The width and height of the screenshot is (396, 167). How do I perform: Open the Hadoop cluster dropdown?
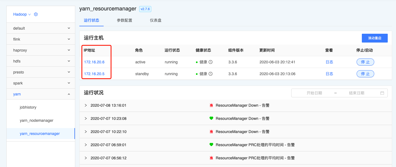[22, 14]
